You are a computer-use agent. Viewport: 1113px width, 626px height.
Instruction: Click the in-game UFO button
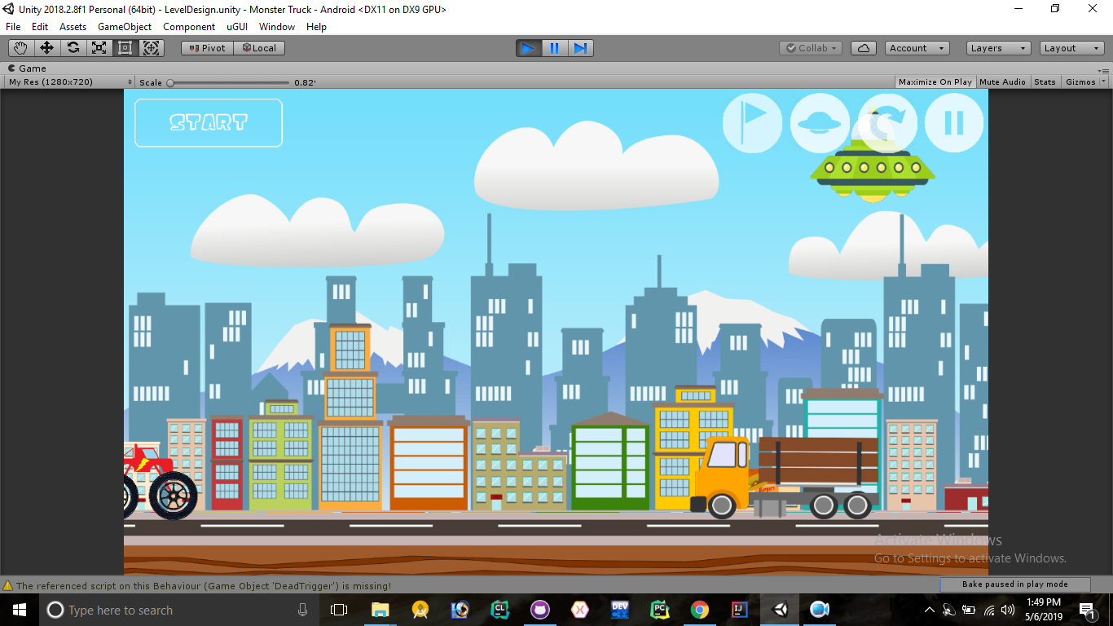tap(820, 123)
